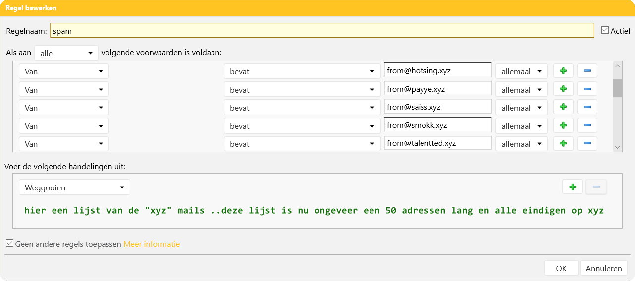
Task: Open 'allemaal' dropdown in from@smokk.xyz row
Action: click(521, 126)
